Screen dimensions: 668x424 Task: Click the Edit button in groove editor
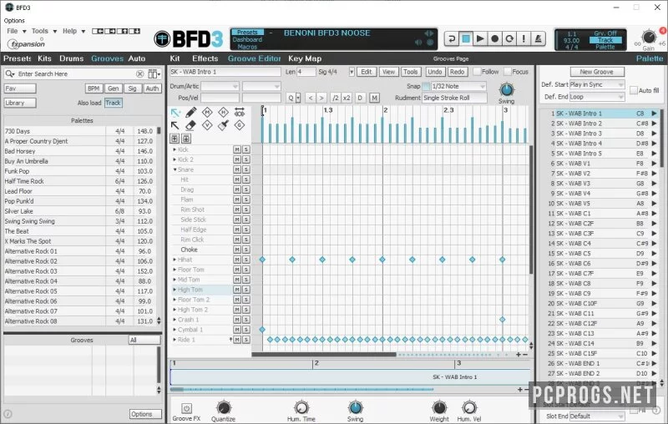click(x=367, y=72)
